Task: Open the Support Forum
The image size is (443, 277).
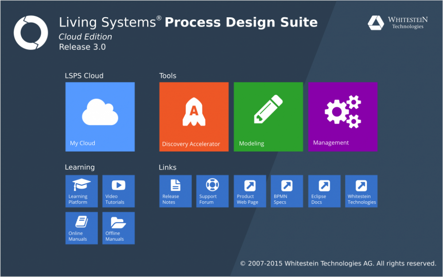Action: coord(212,191)
